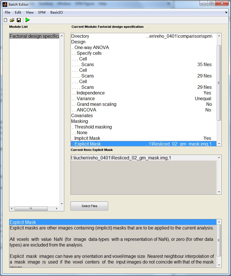This screenshot has width=231, height=276.
Task: Select the One-way ANOVA row
Action: point(143,48)
